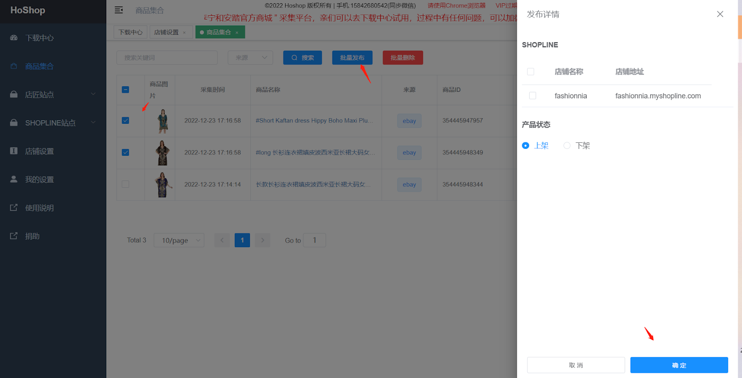Image resolution: width=742 pixels, height=378 pixels.
Task: Click the 捐助 external link icon
Action: point(14,236)
